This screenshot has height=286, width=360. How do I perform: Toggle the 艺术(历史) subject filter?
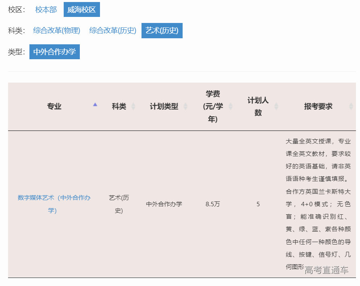162,30
